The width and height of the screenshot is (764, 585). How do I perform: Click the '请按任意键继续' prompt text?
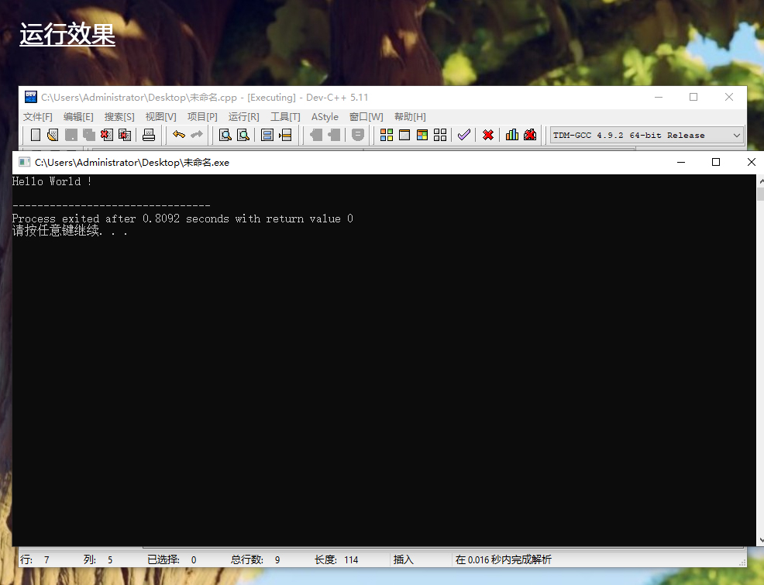(70, 231)
